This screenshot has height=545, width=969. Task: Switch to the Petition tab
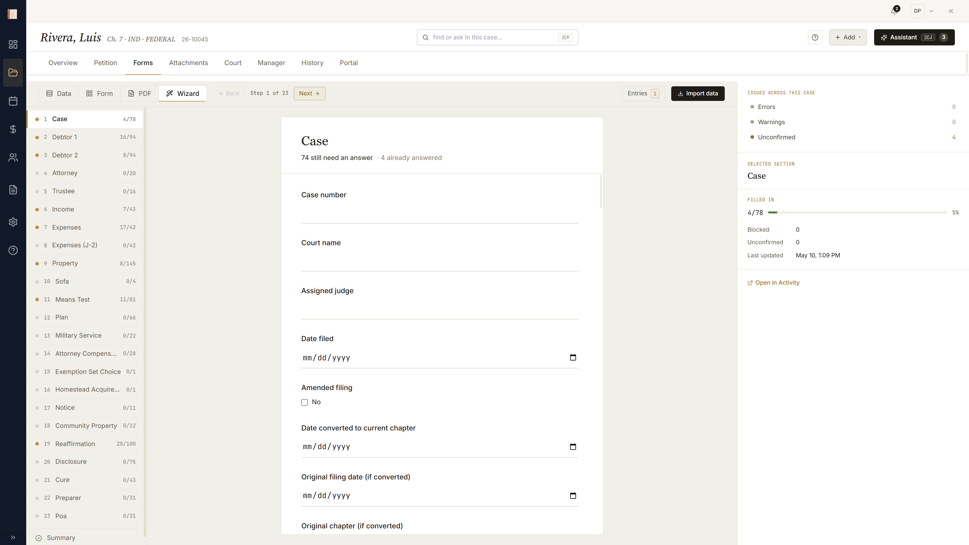[x=105, y=63]
